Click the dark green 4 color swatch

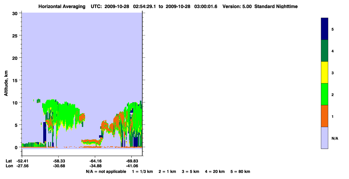[325, 51]
